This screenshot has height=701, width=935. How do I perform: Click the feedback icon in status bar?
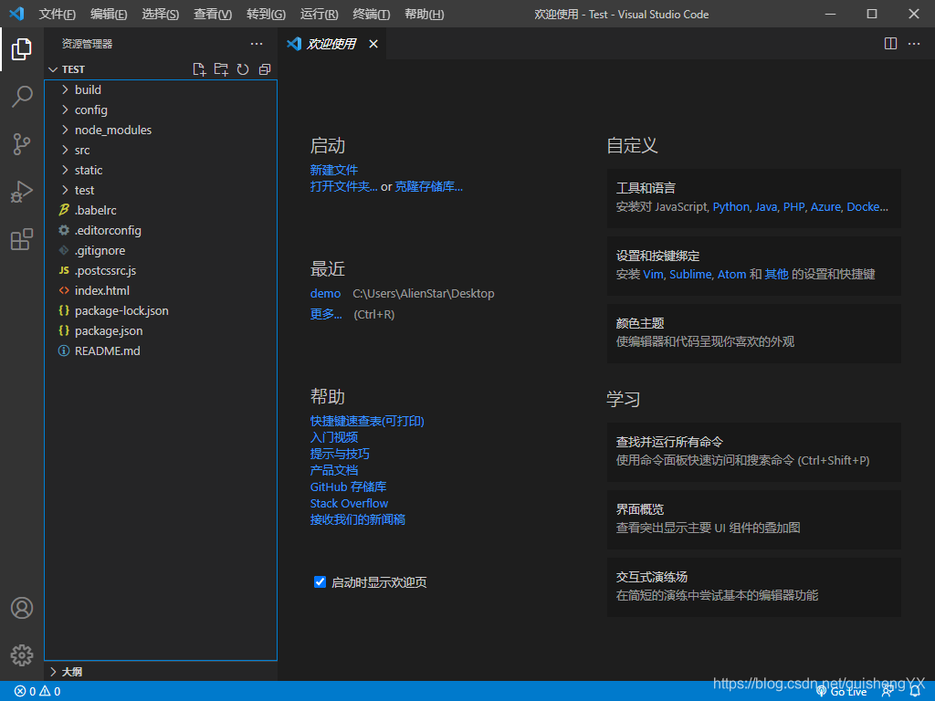pos(888,692)
